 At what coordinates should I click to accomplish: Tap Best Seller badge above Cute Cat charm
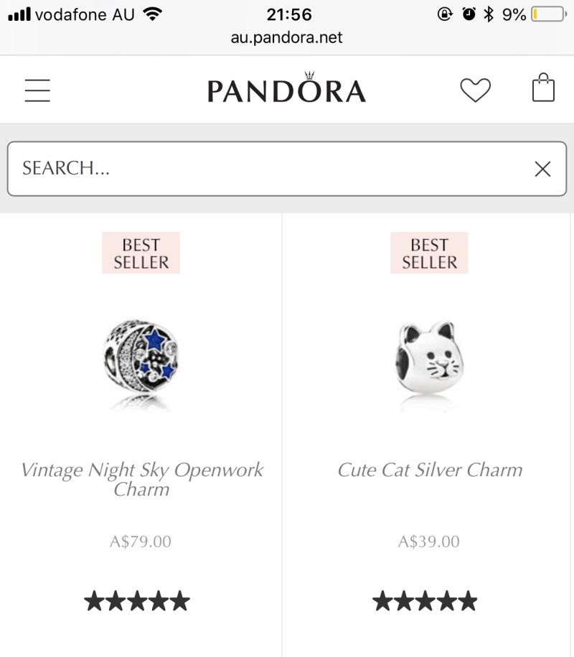click(x=429, y=253)
